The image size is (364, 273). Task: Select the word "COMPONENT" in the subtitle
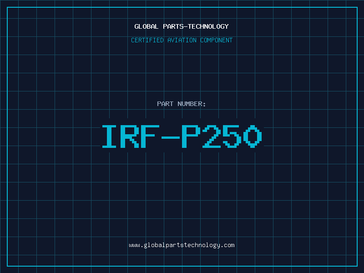(216, 40)
